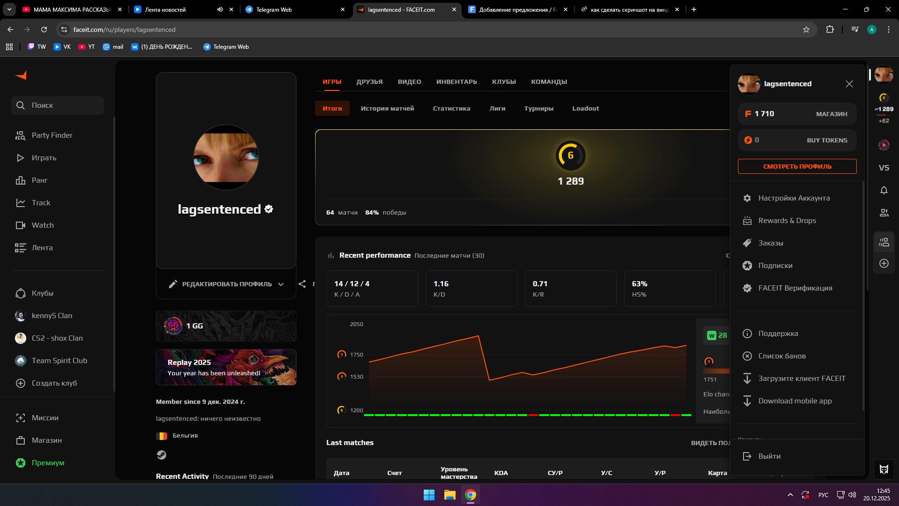The height and width of the screenshot is (506, 899).
Task: Switch to the История матчей tab
Action: coord(387,108)
